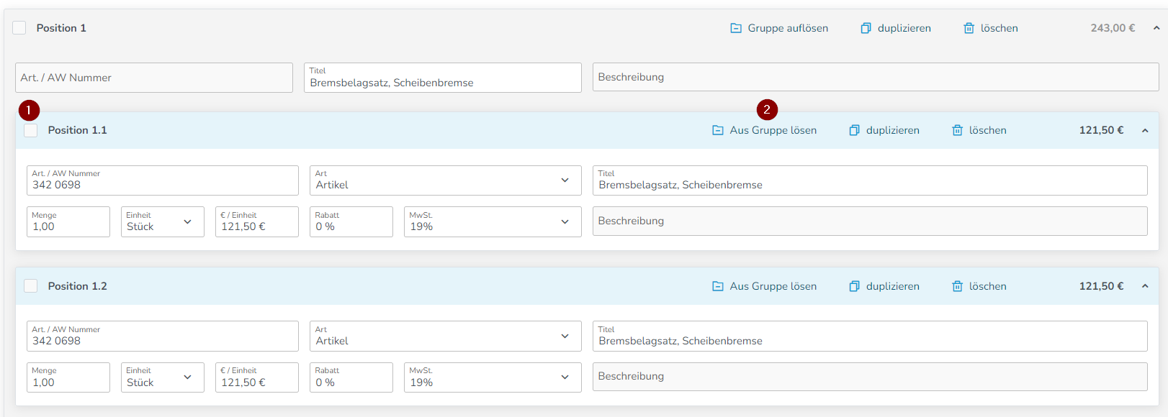This screenshot has width=1168, height=417.
Task: Click the duplizieren icon for Position 1.2
Action: 854,286
